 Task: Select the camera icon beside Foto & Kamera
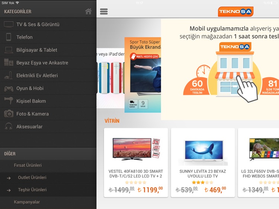pyautogui.click(x=9, y=114)
